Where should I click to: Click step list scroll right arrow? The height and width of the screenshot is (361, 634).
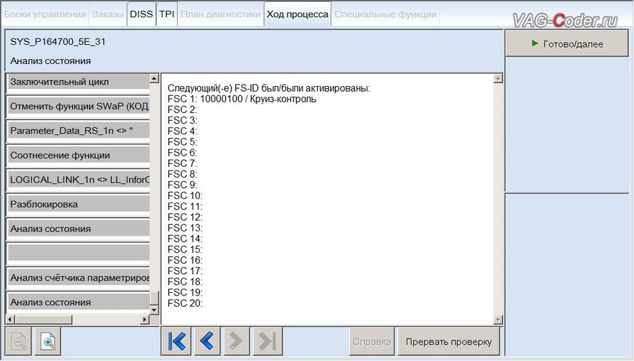144,320
